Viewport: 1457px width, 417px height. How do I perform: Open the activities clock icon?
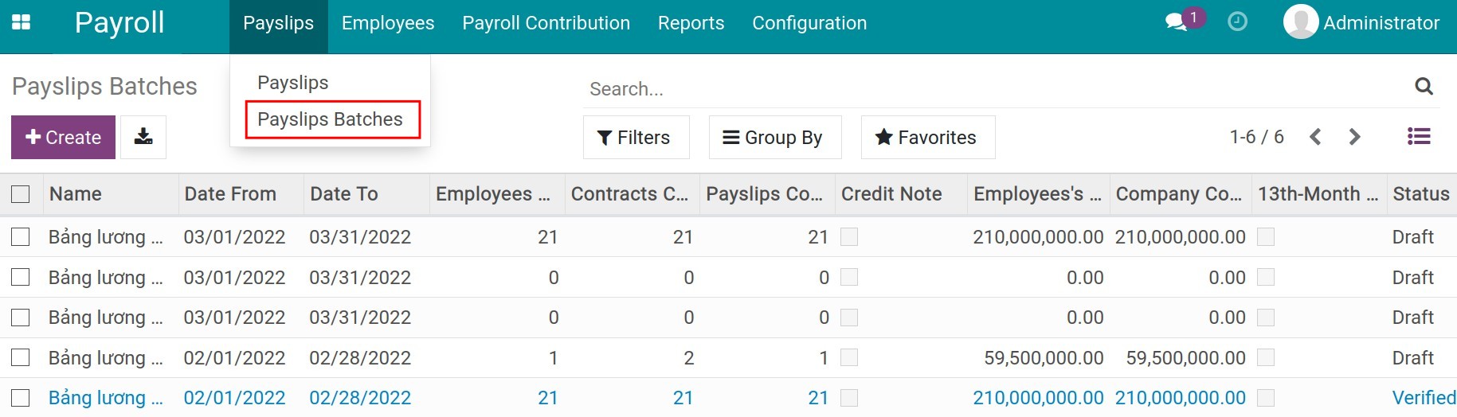[1237, 22]
